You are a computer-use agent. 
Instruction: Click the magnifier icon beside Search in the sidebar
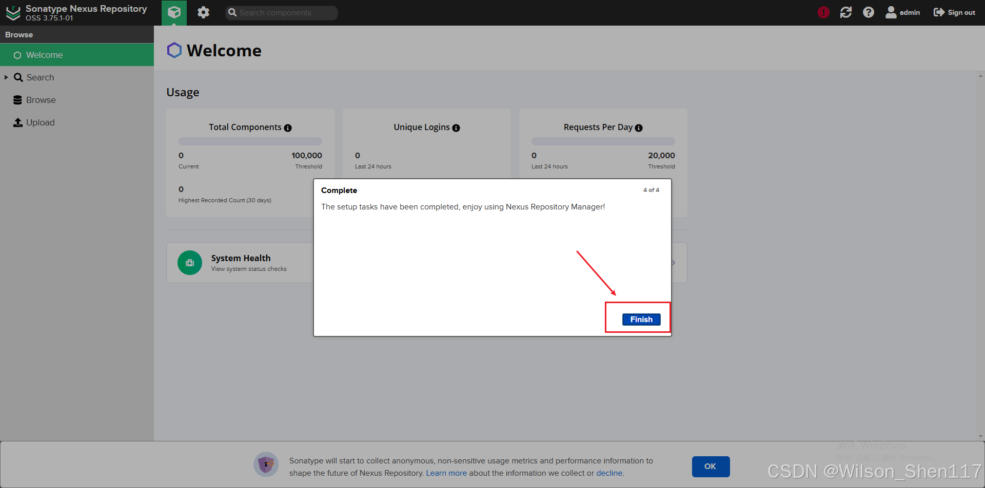click(18, 77)
